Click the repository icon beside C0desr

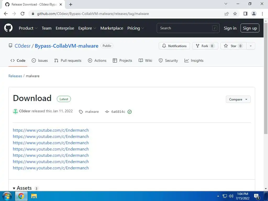pyautogui.click(x=10, y=46)
